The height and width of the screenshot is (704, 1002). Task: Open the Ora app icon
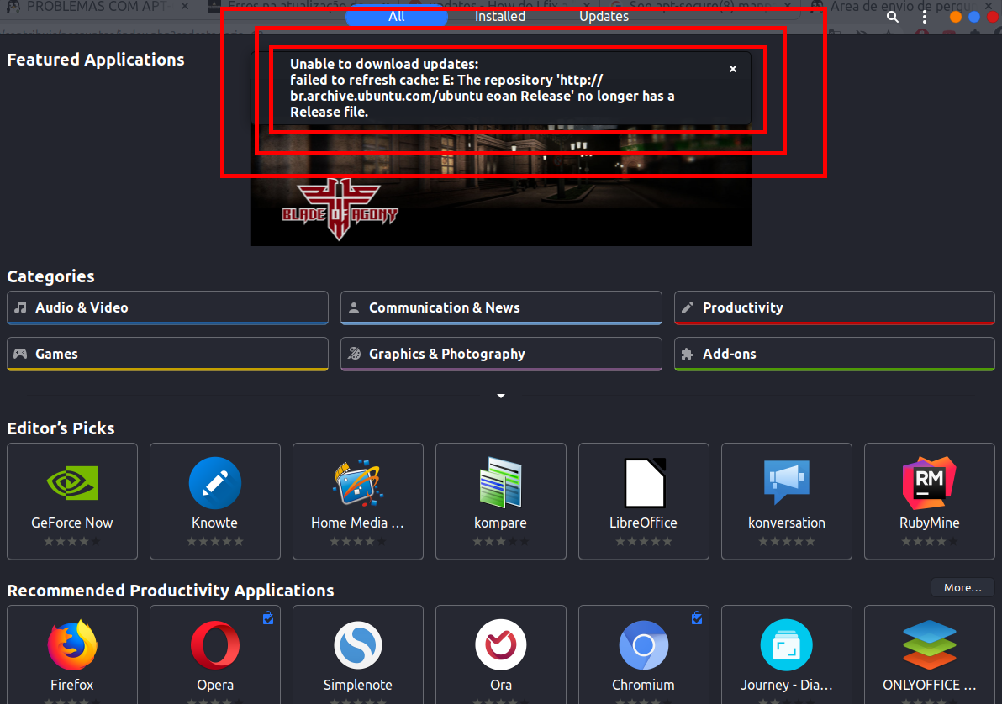501,645
